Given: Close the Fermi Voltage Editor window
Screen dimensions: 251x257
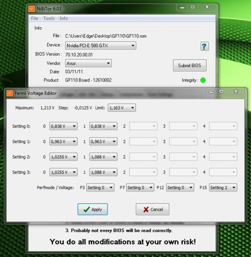Looking at the screenshot, I should coord(236,92).
